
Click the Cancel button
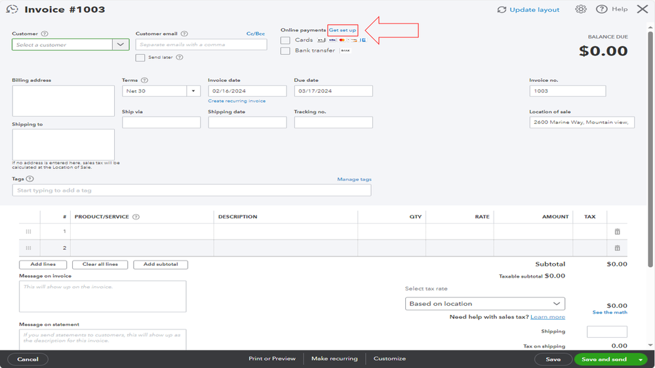tap(28, 359)
